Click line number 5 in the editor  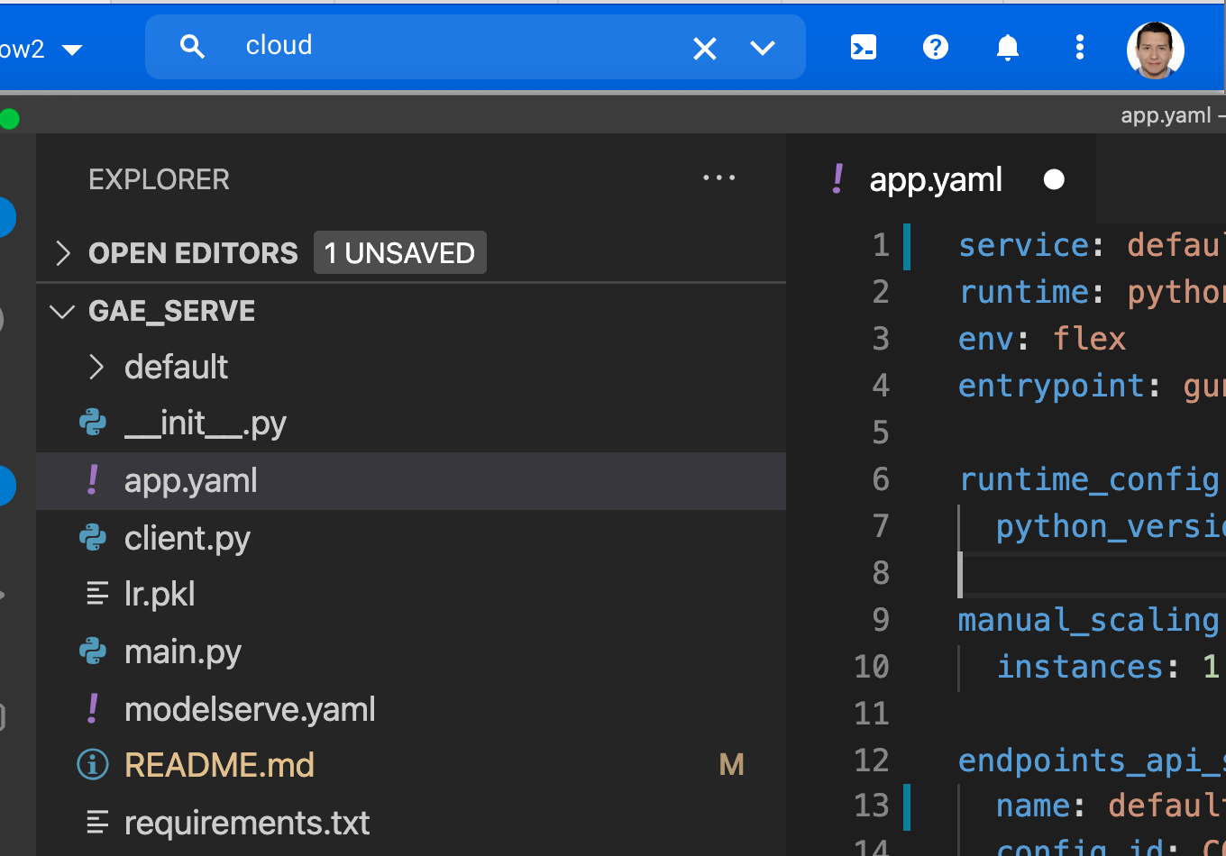tap(881, 433)
